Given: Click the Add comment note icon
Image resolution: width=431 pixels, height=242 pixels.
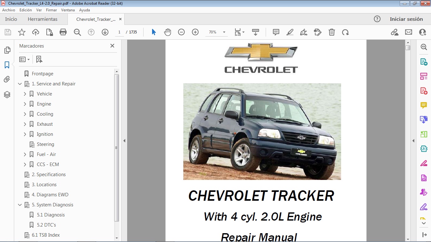Looking at the screenshot, I should click(276, 32).
